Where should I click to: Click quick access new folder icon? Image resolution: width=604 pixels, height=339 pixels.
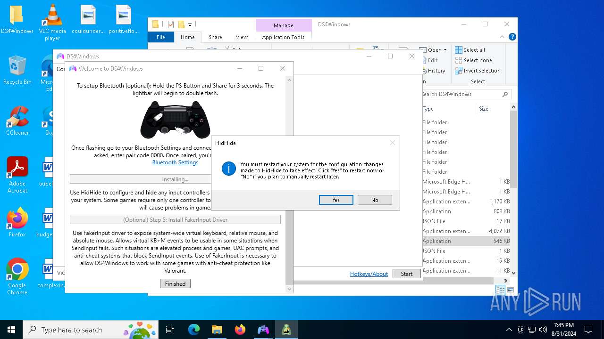coord(181,24)
